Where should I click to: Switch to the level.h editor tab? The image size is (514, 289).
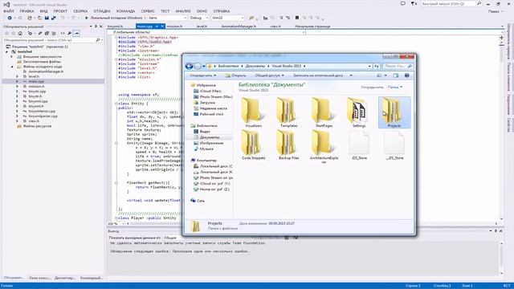point(202,26)
